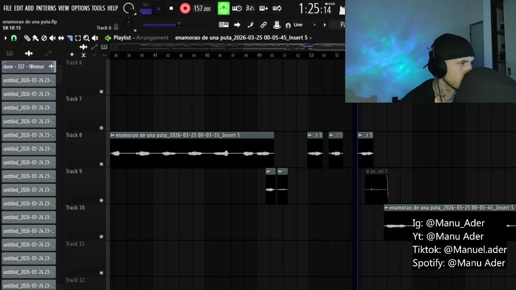Show audio clips in picker (waveform icon)
This screenshot has height=290, width=516.
pyautogui.click(x=29, y=54)
